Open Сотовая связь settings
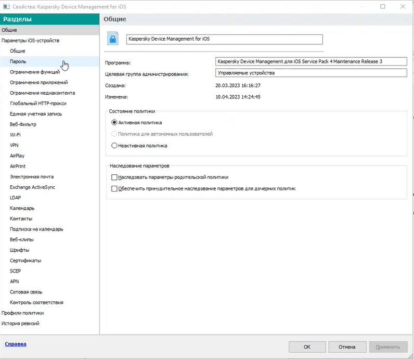The height and width of the screenshot is (359, 414). (x=49, y=292)
